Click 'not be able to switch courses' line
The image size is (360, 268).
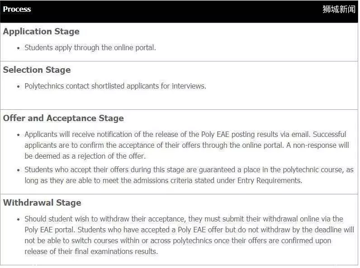[178, 240]
